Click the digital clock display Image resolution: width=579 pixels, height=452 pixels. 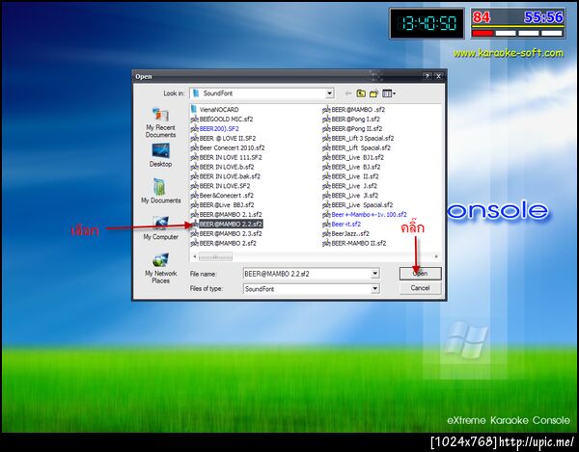click(x=427, y=23)
